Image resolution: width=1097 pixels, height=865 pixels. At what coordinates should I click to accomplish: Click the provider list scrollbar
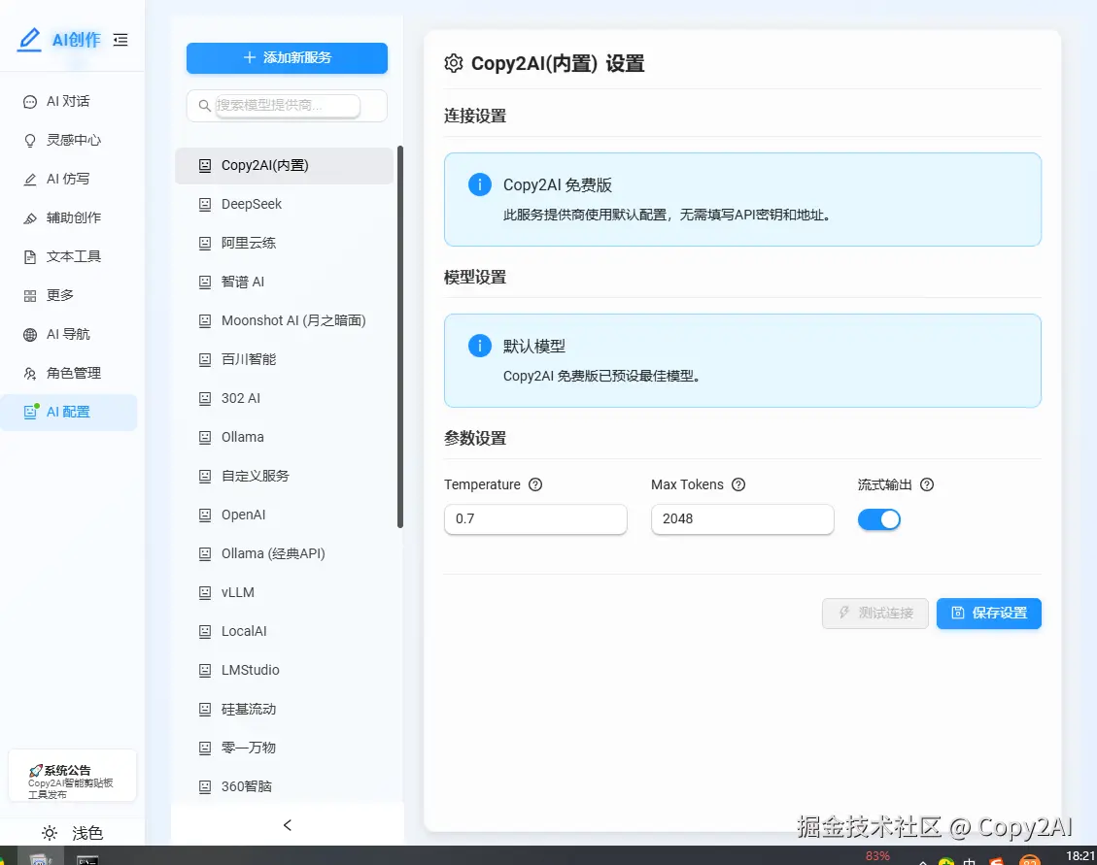400,336
